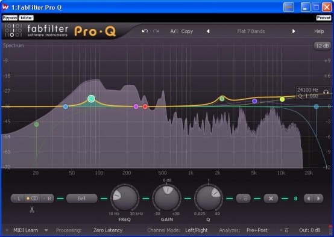Click the Copy A/B button
334x237 pixels.
187,31
